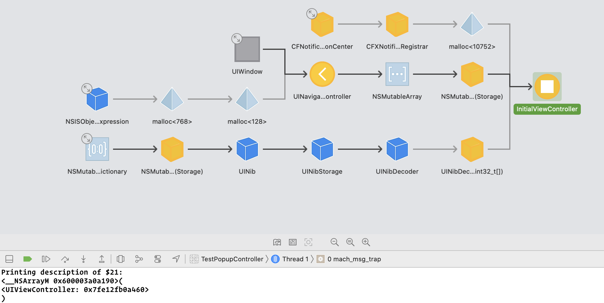This screenshot has width=604, height=303.
Task: Open the 0 mach_msg_trap frame breadcrumb
Action: click(x=349, y=259)
